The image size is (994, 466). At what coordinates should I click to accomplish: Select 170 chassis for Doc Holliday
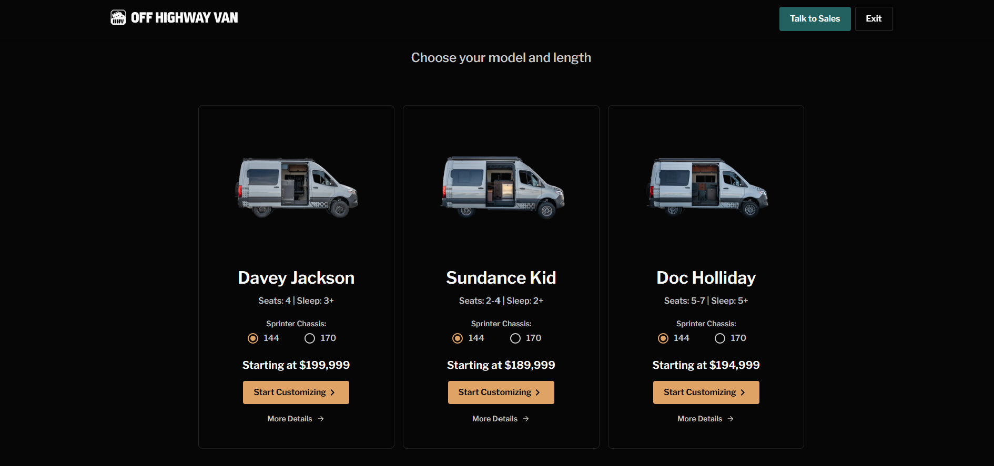[720, 338]
